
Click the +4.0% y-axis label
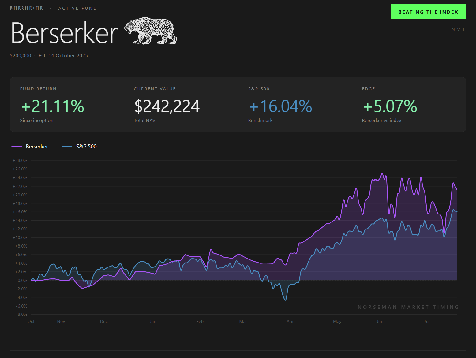point(21,263)
